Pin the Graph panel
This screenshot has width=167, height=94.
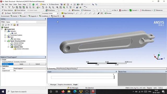click(116, 72)
